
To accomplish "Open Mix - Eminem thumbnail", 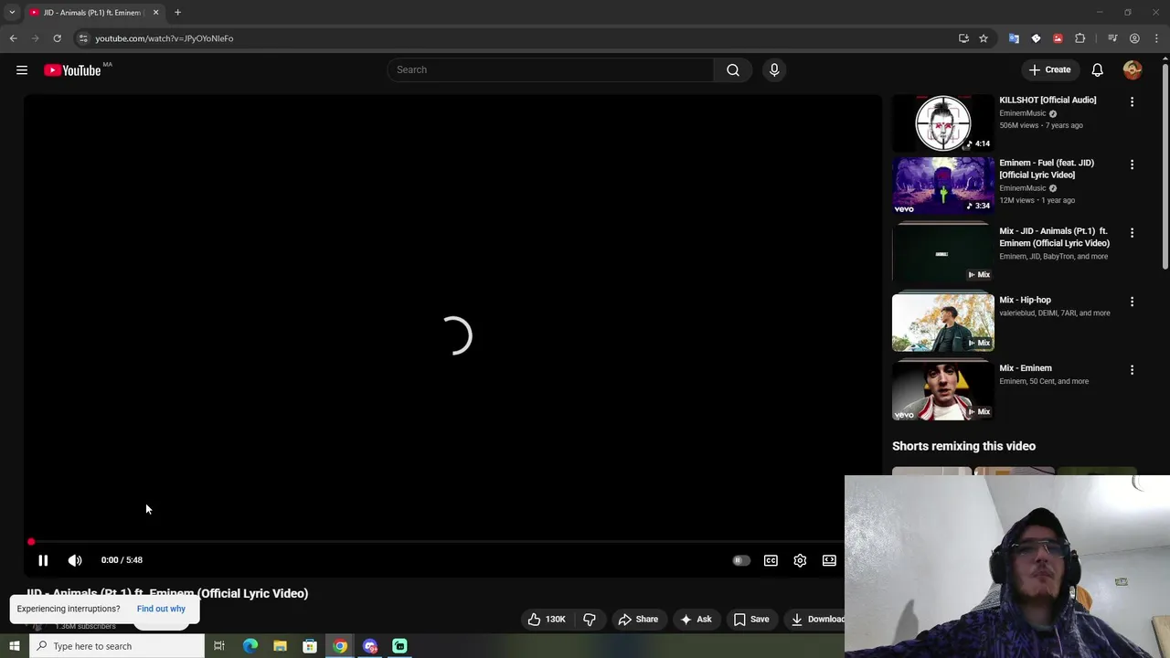I will (x=942, y=390).
